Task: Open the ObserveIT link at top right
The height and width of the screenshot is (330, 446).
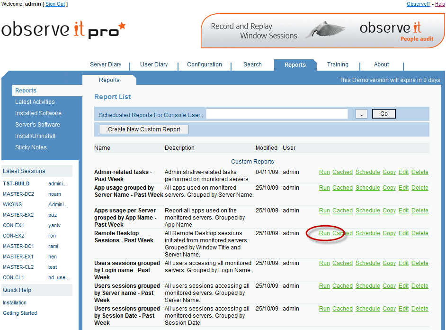Action: [418, 4]
